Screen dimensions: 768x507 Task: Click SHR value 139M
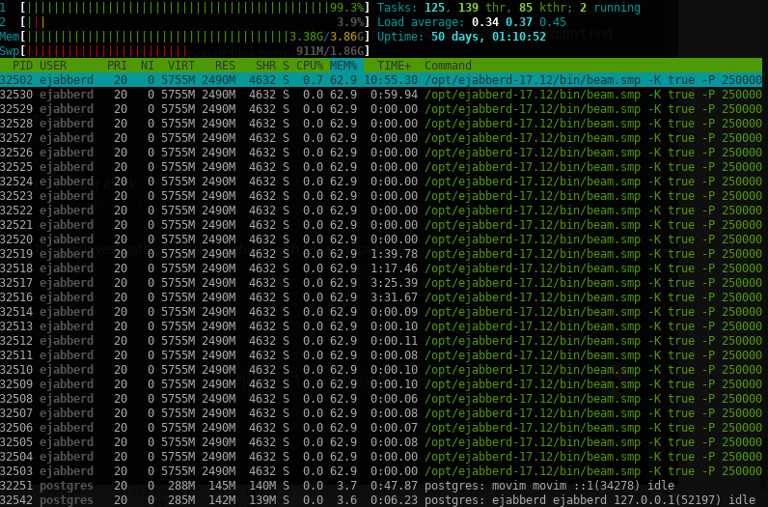pyautogui.click(x=262, y=499)
